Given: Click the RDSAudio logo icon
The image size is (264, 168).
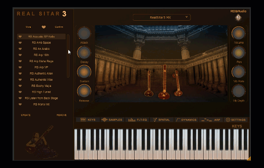Looking at the screenshot, I should 238,17.
